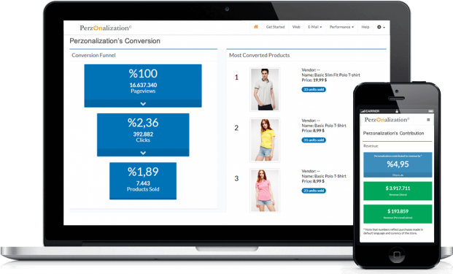Click the Perzonalization logo on the phone

[387, 120]
